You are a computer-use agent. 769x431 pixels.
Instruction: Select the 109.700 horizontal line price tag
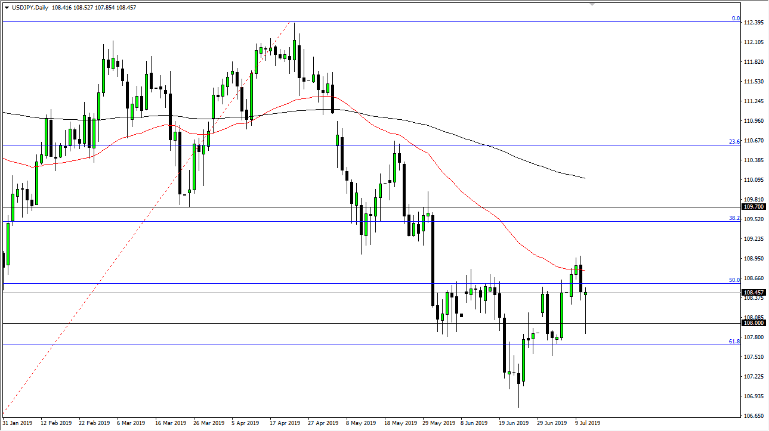point(754,207)
